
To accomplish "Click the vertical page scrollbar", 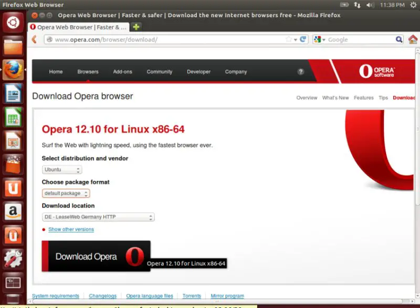I will pos(417,129).
